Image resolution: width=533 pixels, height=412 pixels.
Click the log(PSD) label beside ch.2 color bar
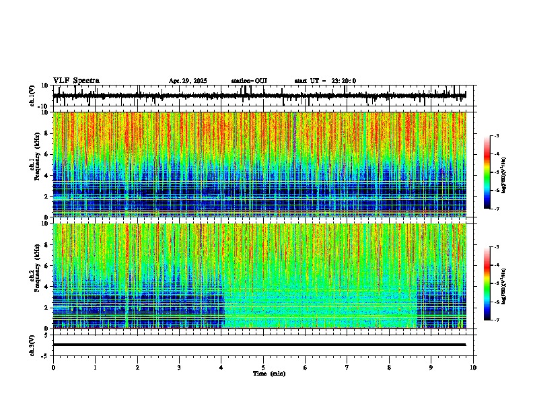pos(504,287)
